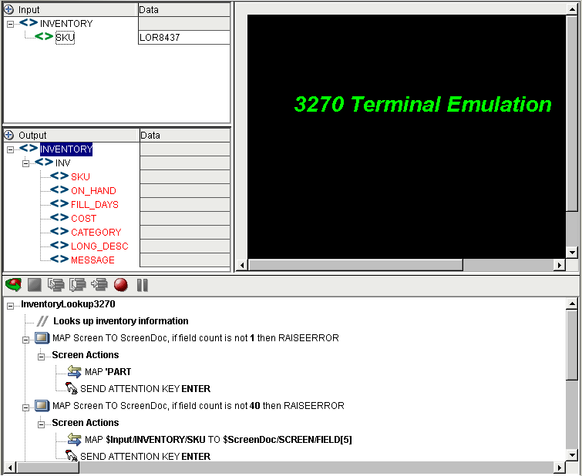Viewport: 582px width, 476px height.
Task: Select the Looks up inventory information comment
Action: (120, 321)
